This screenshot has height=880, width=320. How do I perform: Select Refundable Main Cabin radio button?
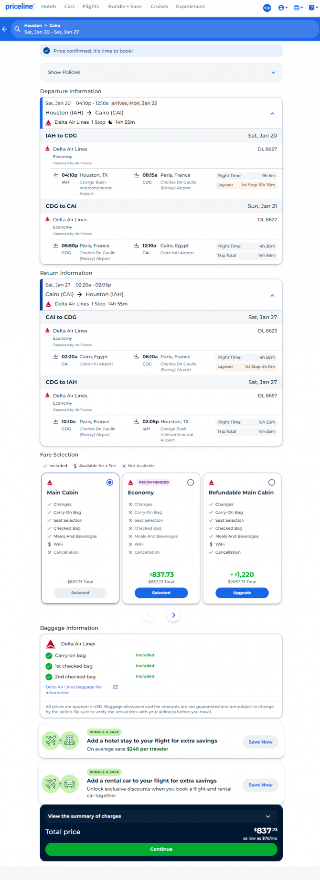tap(272, 483)
